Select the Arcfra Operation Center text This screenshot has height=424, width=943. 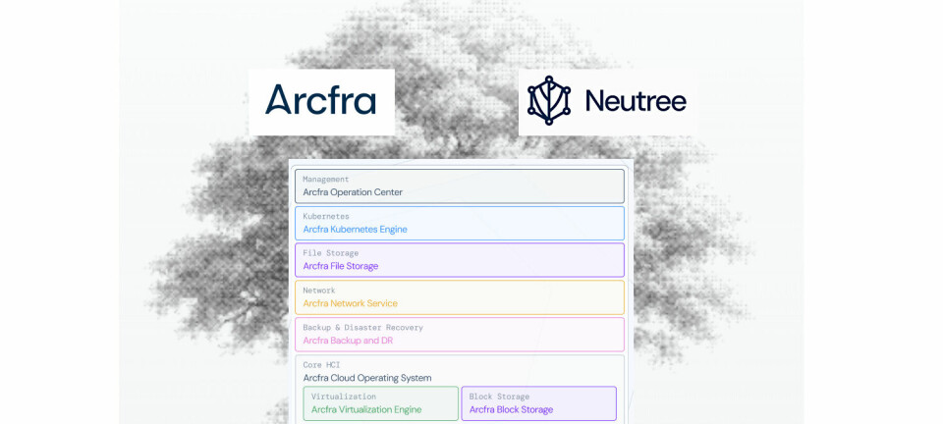coord(353,192)
